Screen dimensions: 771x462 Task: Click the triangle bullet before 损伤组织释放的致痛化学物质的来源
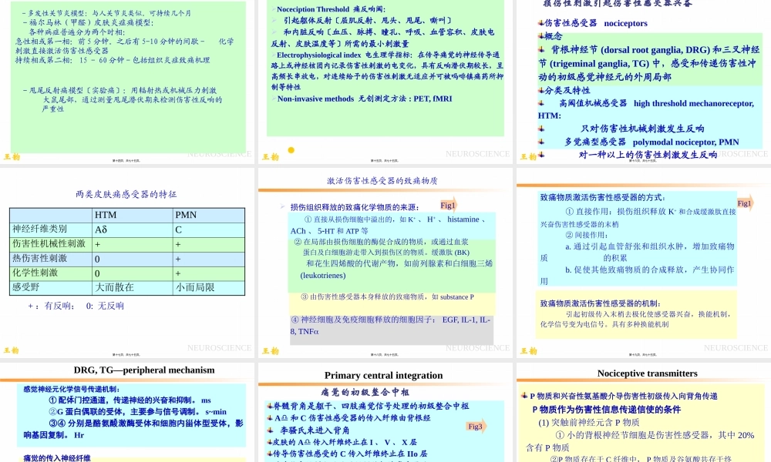(282, 207)
